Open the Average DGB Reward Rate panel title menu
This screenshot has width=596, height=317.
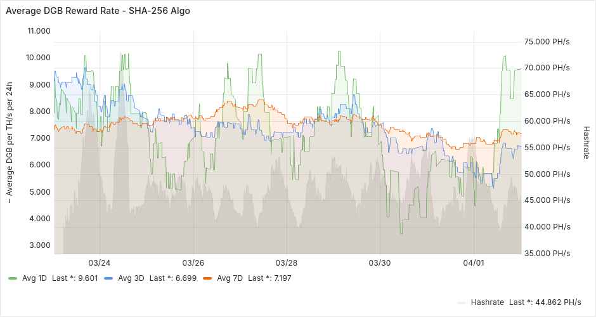tap(98, 11)
